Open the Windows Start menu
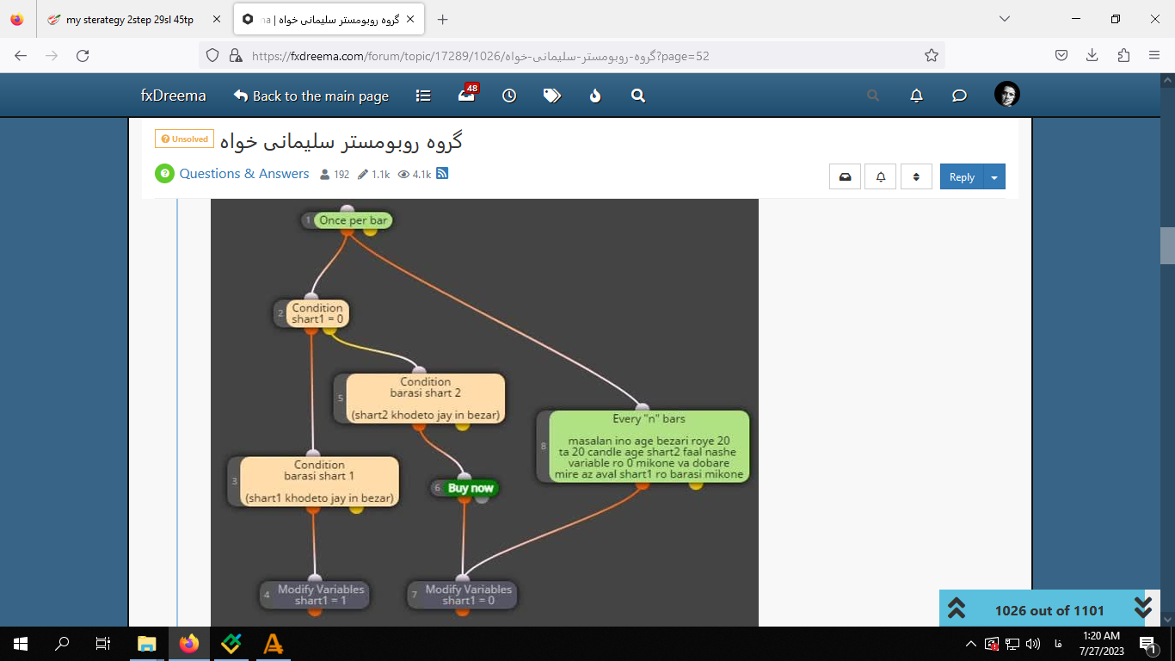This screenshot has width=1175, height=661. click(21, 644)
